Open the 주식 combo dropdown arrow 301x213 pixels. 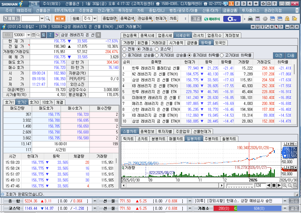pos(95,19)
